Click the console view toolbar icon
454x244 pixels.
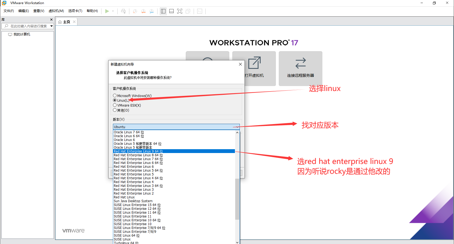tap(200, 11)
